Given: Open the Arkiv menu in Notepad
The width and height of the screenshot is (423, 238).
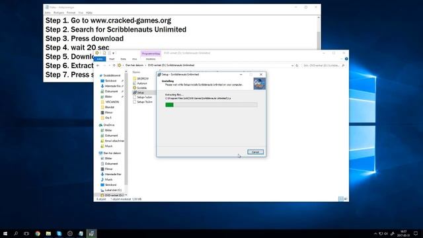Looking at the screenshot, I should click(48, 13).
